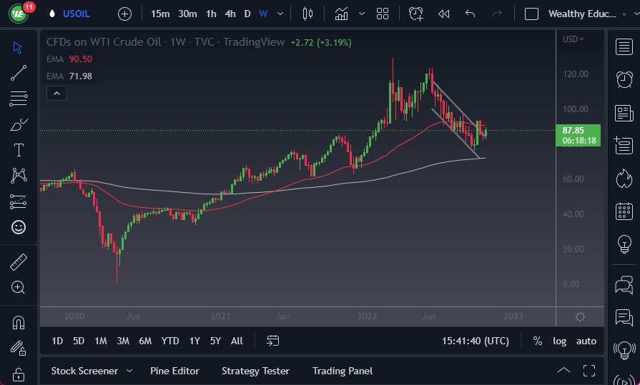Viewport: 640px width, 385px height.
Task: Select the text annotation tool
Action: pos(19,150)
